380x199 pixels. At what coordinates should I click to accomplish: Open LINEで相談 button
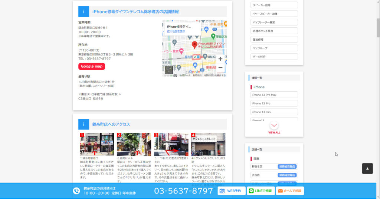pos(261,191)
